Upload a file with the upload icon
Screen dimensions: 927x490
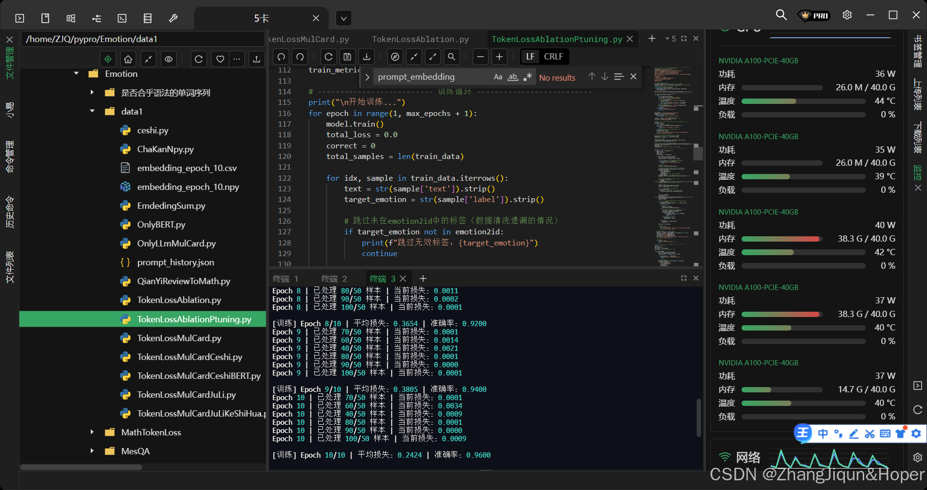(x=256, y=59)
